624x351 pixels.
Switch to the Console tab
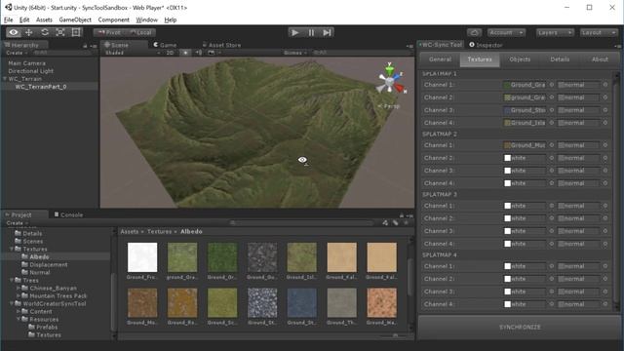coord(68,214)
